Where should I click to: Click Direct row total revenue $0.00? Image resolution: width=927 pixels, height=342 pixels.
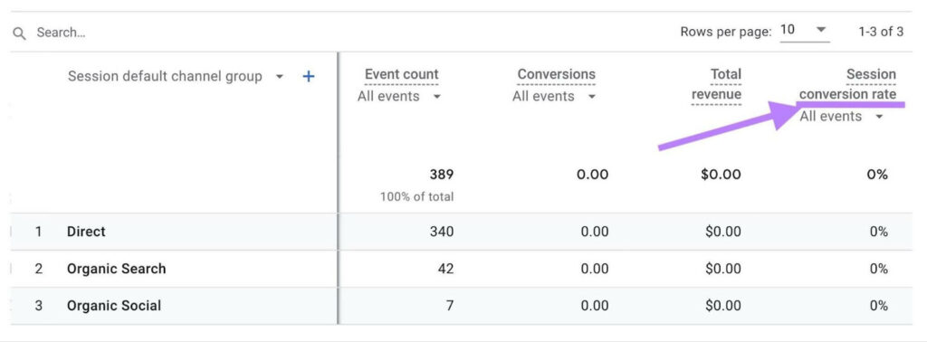point(723,232)
